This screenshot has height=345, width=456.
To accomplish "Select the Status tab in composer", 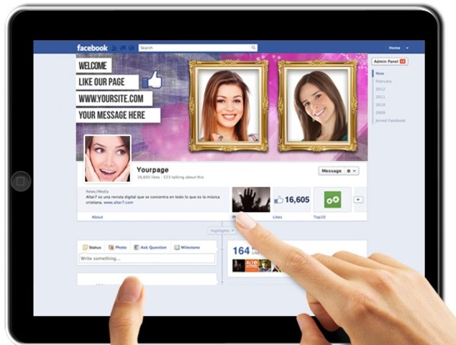I will (x=92, y=248).
